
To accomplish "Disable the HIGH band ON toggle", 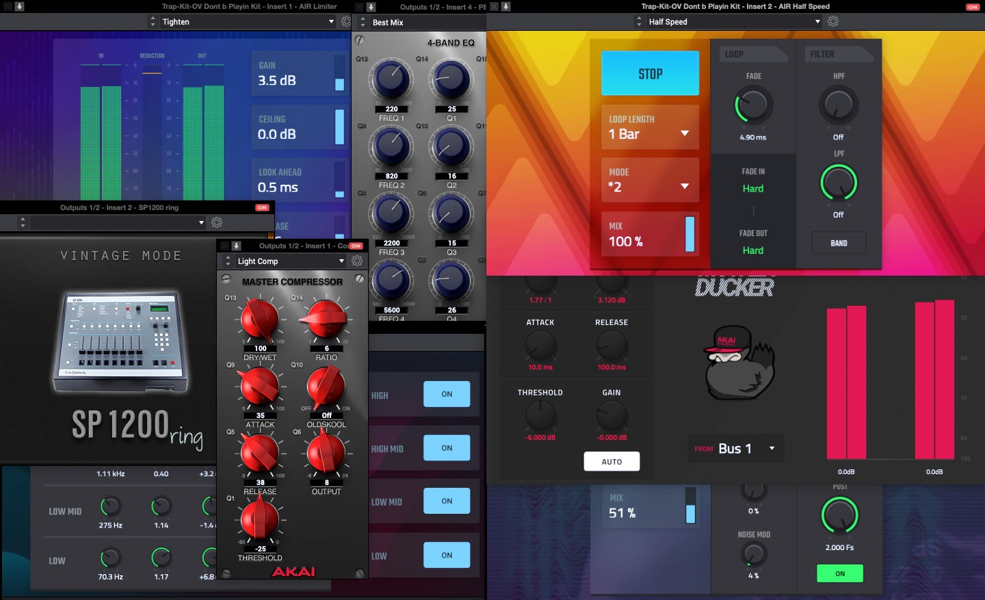I will (x=447, y=394).
